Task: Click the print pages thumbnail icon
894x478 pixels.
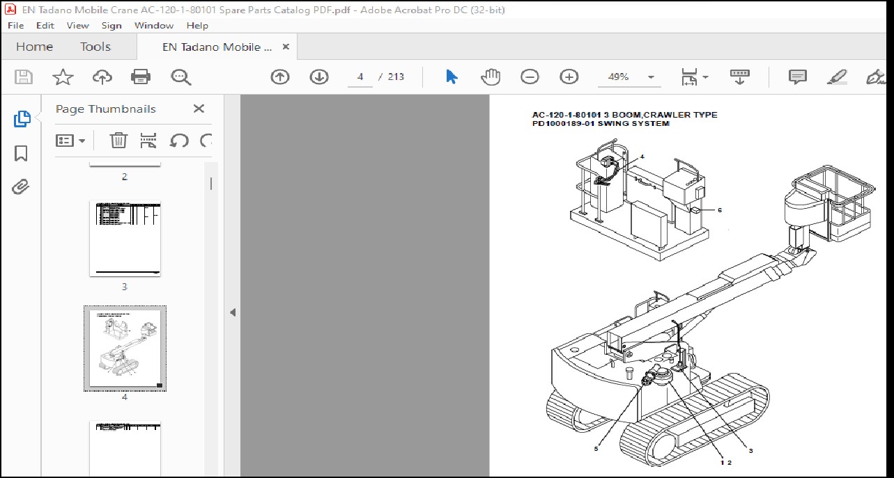Action: [148, 141]
